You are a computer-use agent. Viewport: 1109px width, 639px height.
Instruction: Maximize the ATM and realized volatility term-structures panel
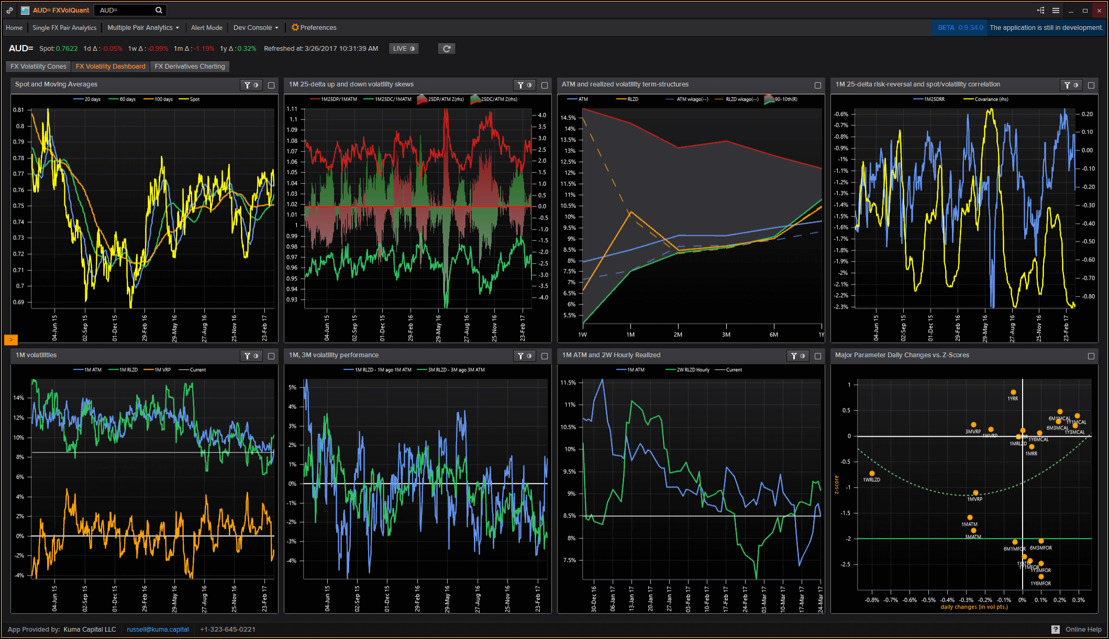click(x=817, y=85)
